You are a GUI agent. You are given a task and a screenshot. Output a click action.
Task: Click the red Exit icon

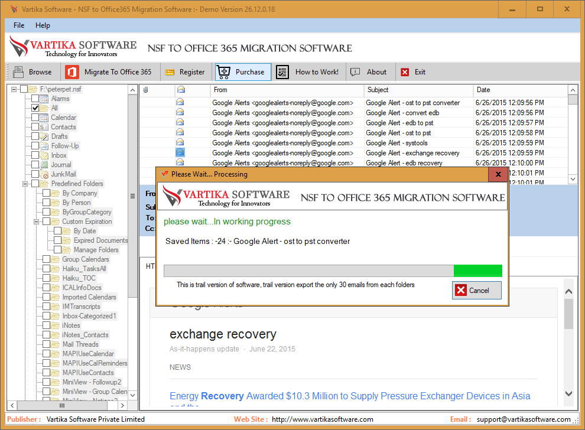click(405, 72)
